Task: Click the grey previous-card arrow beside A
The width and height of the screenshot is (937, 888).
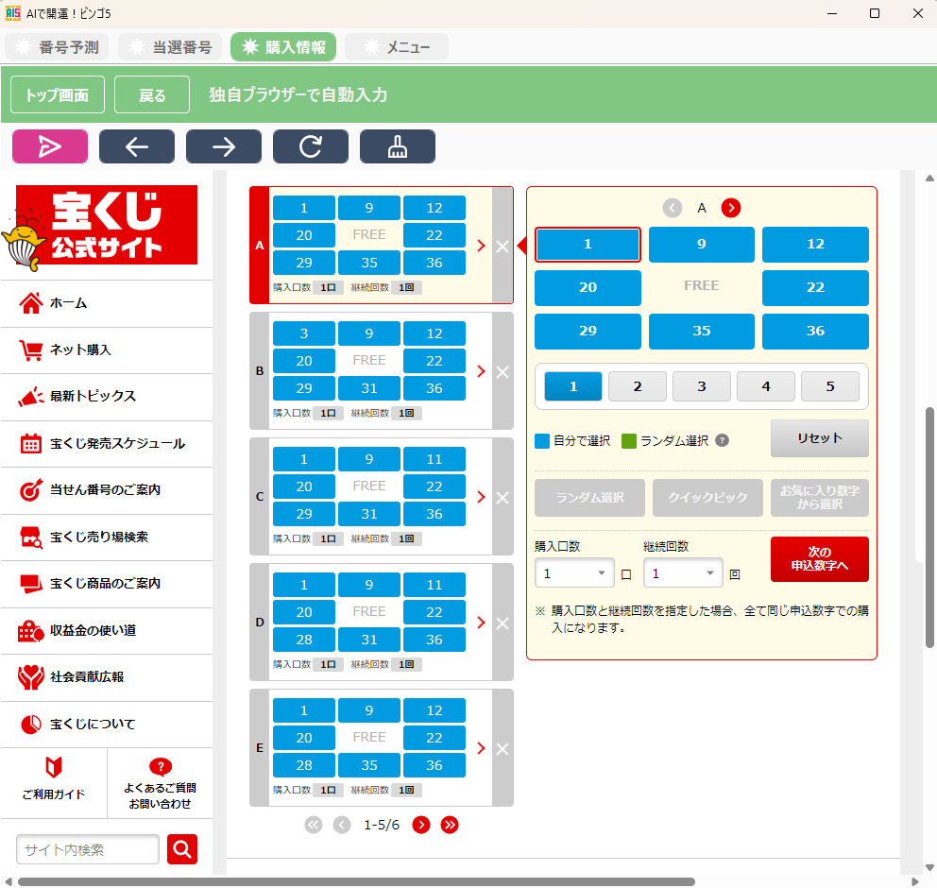Action: [673, 208]
